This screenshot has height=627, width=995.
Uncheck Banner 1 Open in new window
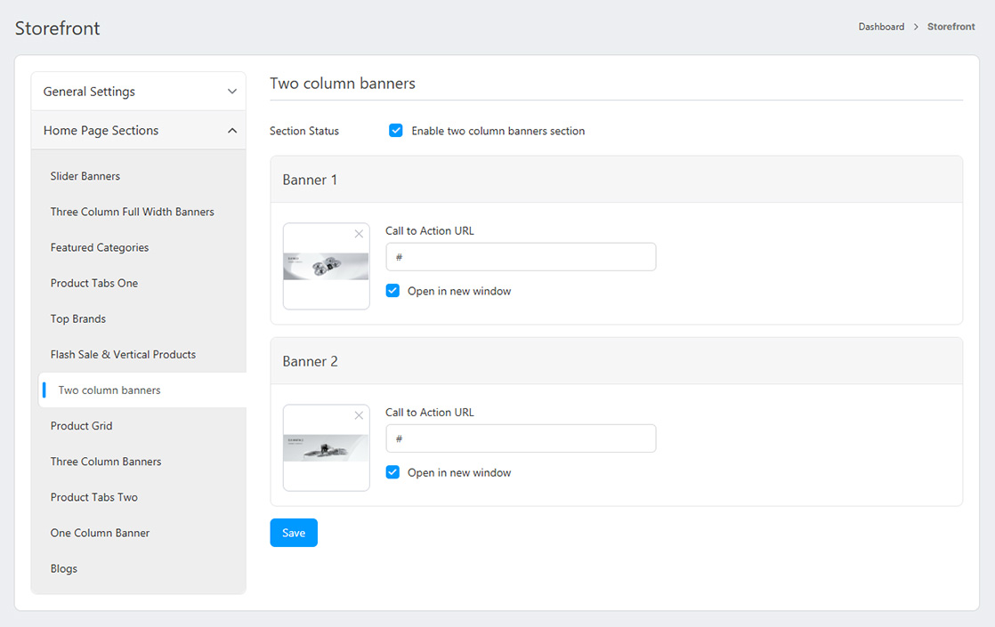tap(392, 291)
